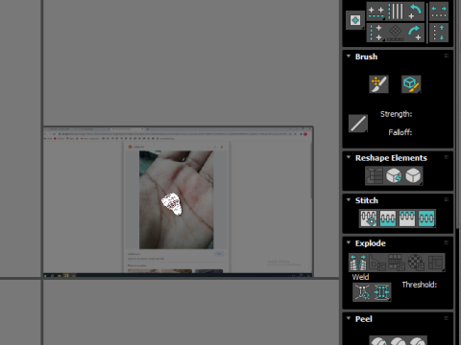This screenshot has height=345, width=461.
Task: Click the rollout panel vertical scrollbar
Action: tap(458, 115)
